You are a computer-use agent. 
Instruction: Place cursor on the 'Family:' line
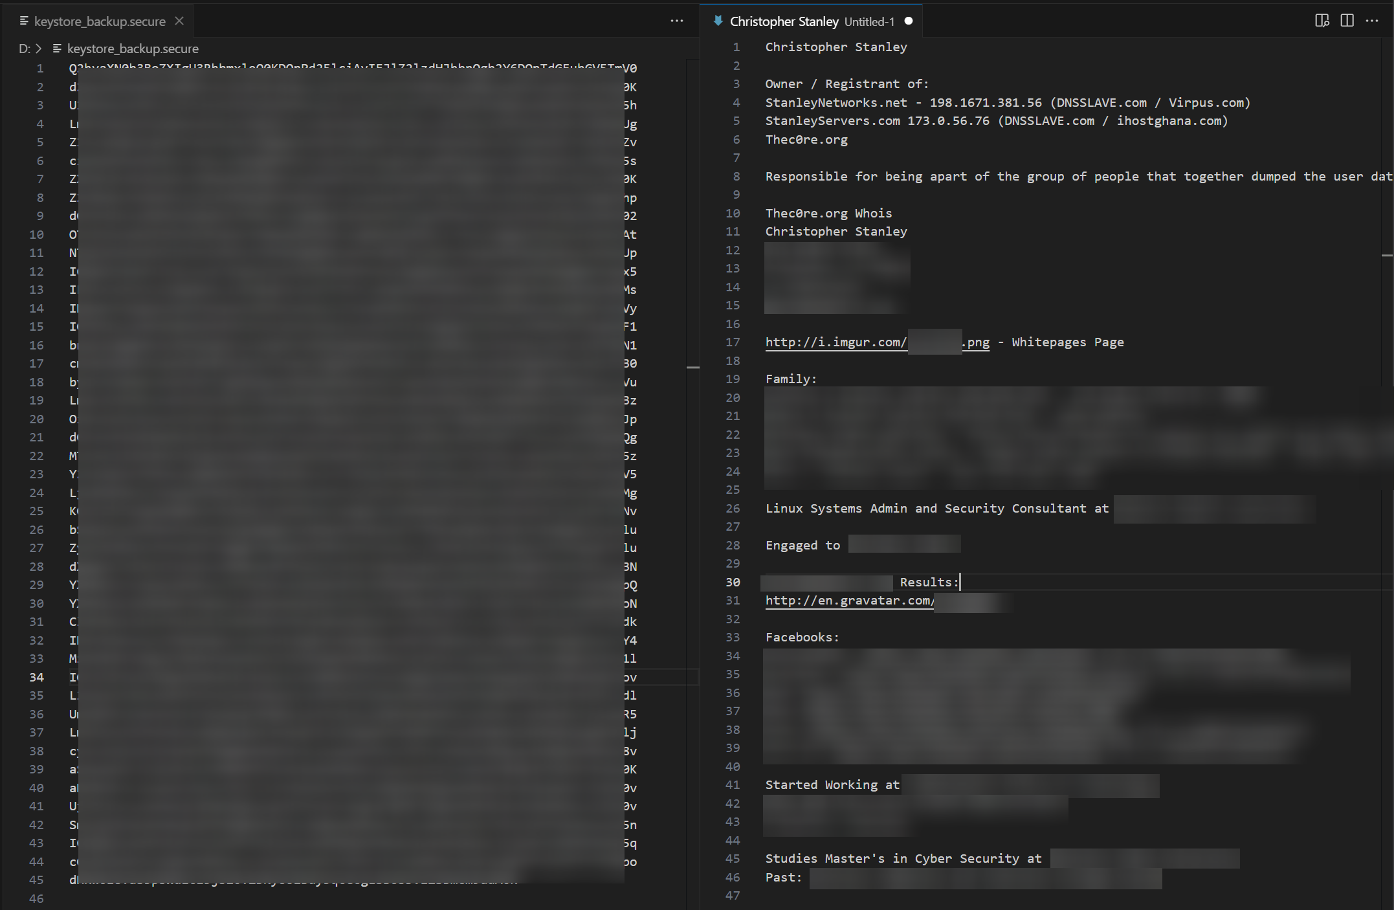coord(791,379)
